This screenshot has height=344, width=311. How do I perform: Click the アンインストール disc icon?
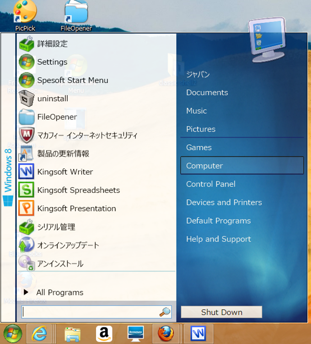27,263
